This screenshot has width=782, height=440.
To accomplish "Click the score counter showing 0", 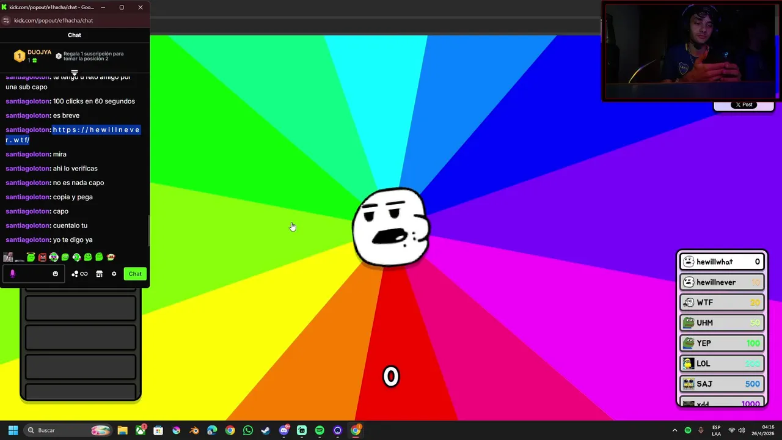I will pos(391,376).
